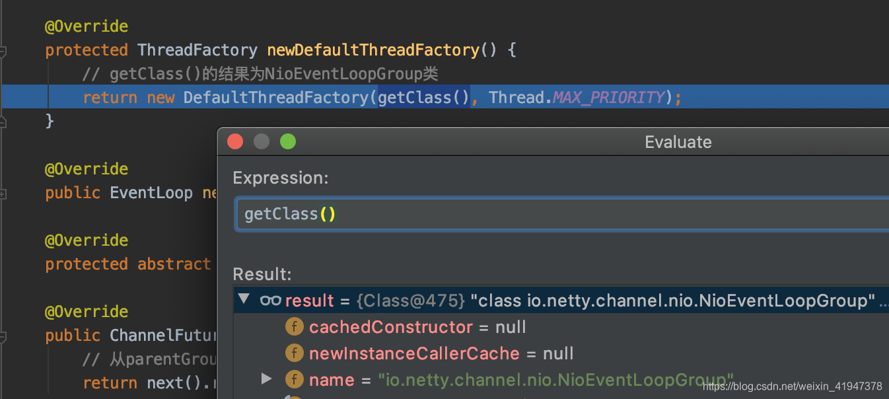Screen dimensions: 889x399
Task: Toggle fold marker beside public ChannelFuture line
Action: [3, 336]
